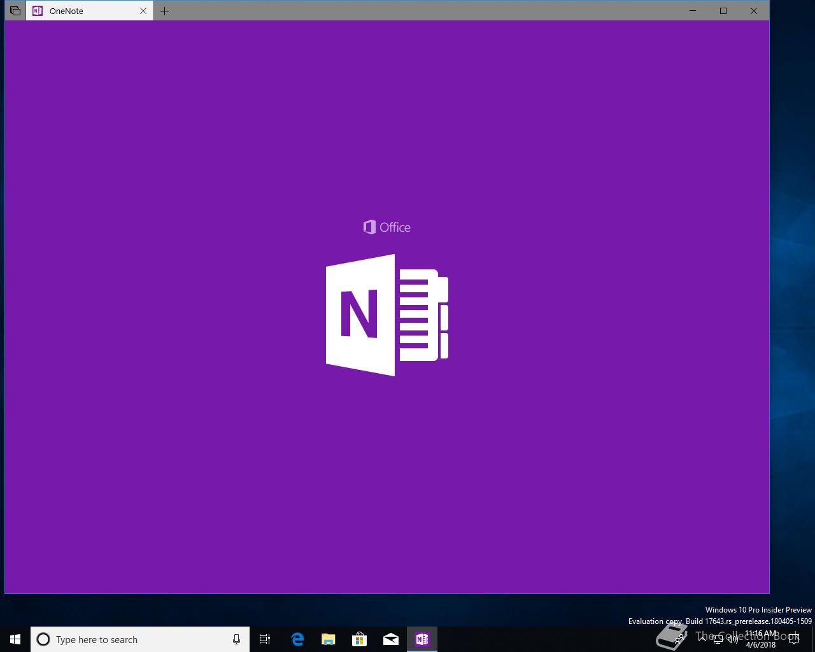Click the Cortana circle icon
Image resolution: width=815 pixels, height=652 pixels.
[43, 639]
